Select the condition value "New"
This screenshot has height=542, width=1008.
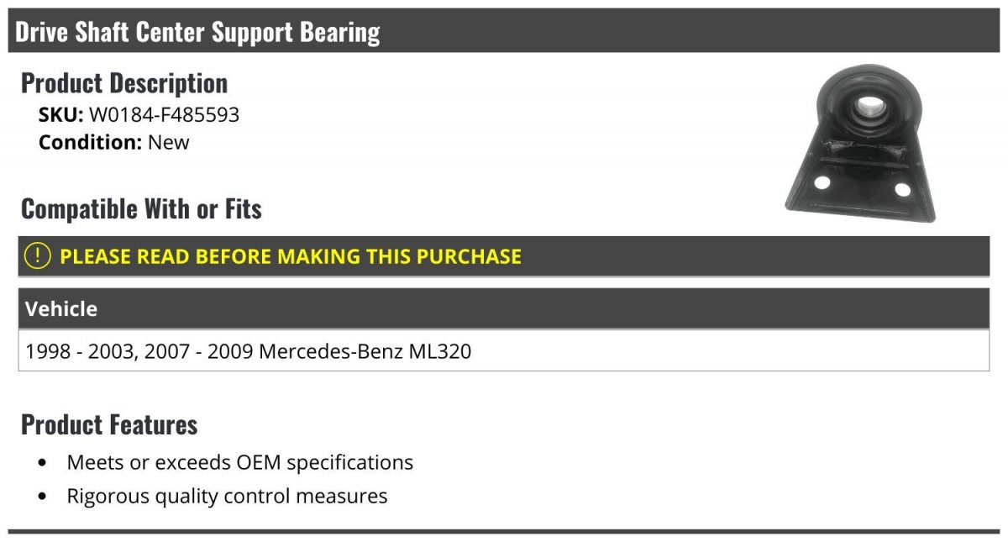click(169, 143)
